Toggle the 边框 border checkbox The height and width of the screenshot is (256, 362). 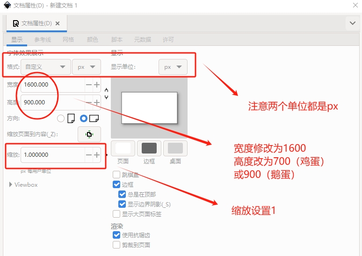click(116, 184)
